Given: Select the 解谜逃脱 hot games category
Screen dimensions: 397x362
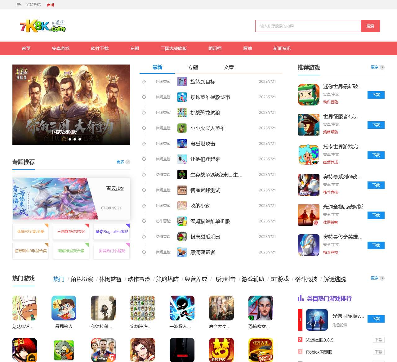Looking at the screenshot, I should 335,279.
